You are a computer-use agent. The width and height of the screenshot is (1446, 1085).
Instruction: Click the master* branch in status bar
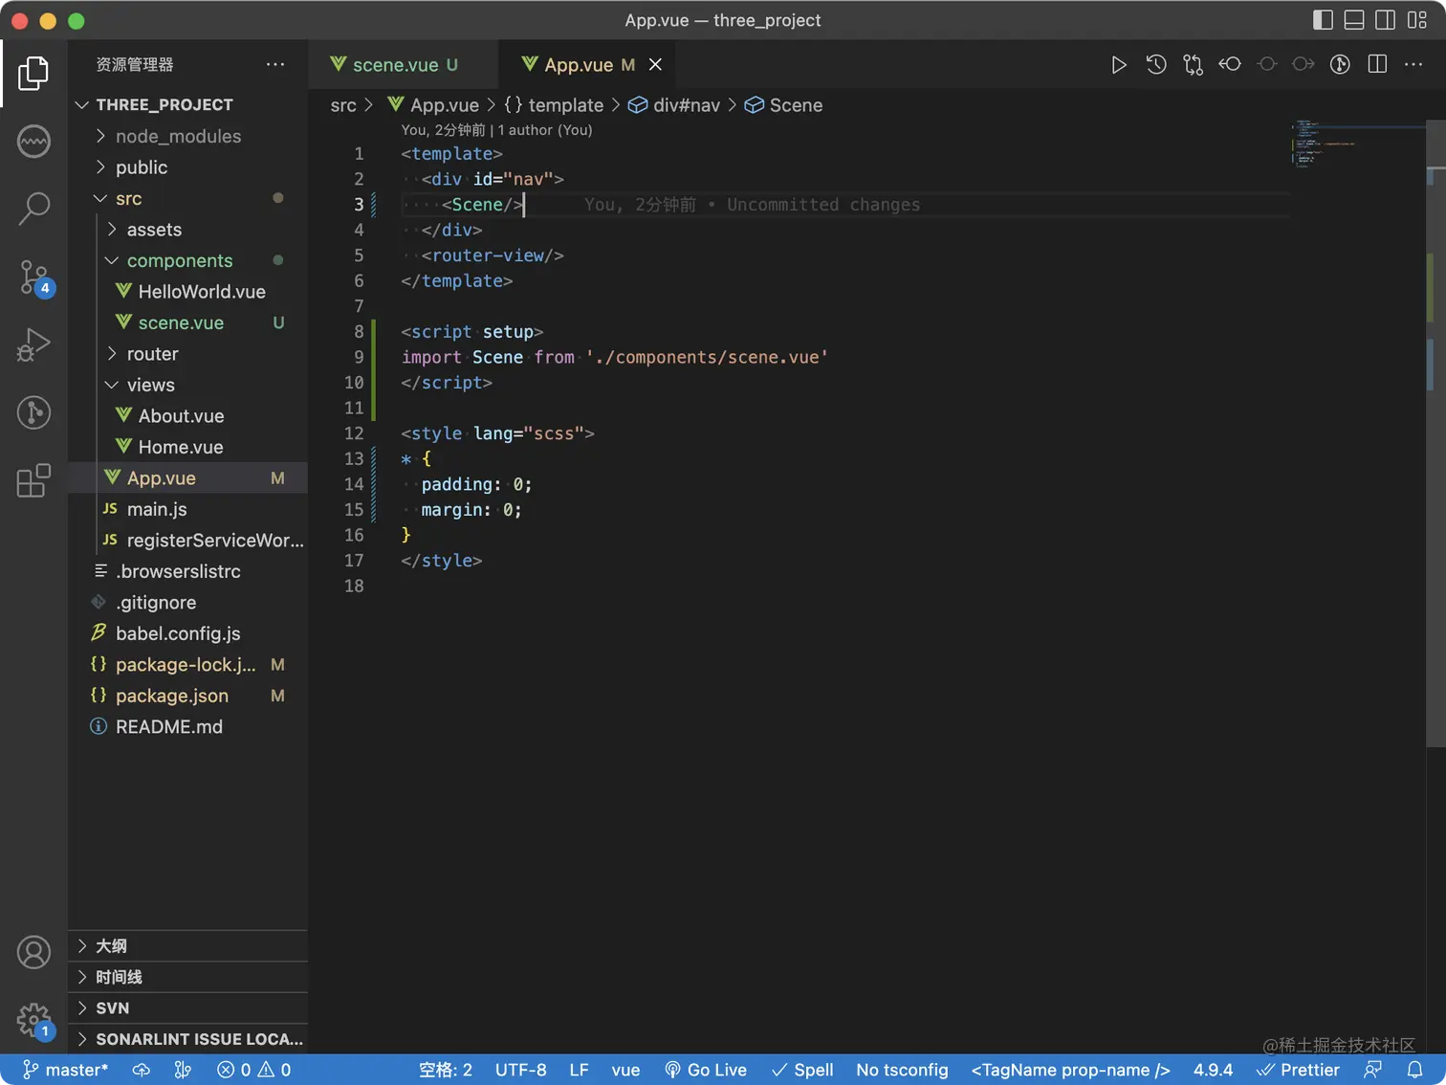click(65, 1070)
